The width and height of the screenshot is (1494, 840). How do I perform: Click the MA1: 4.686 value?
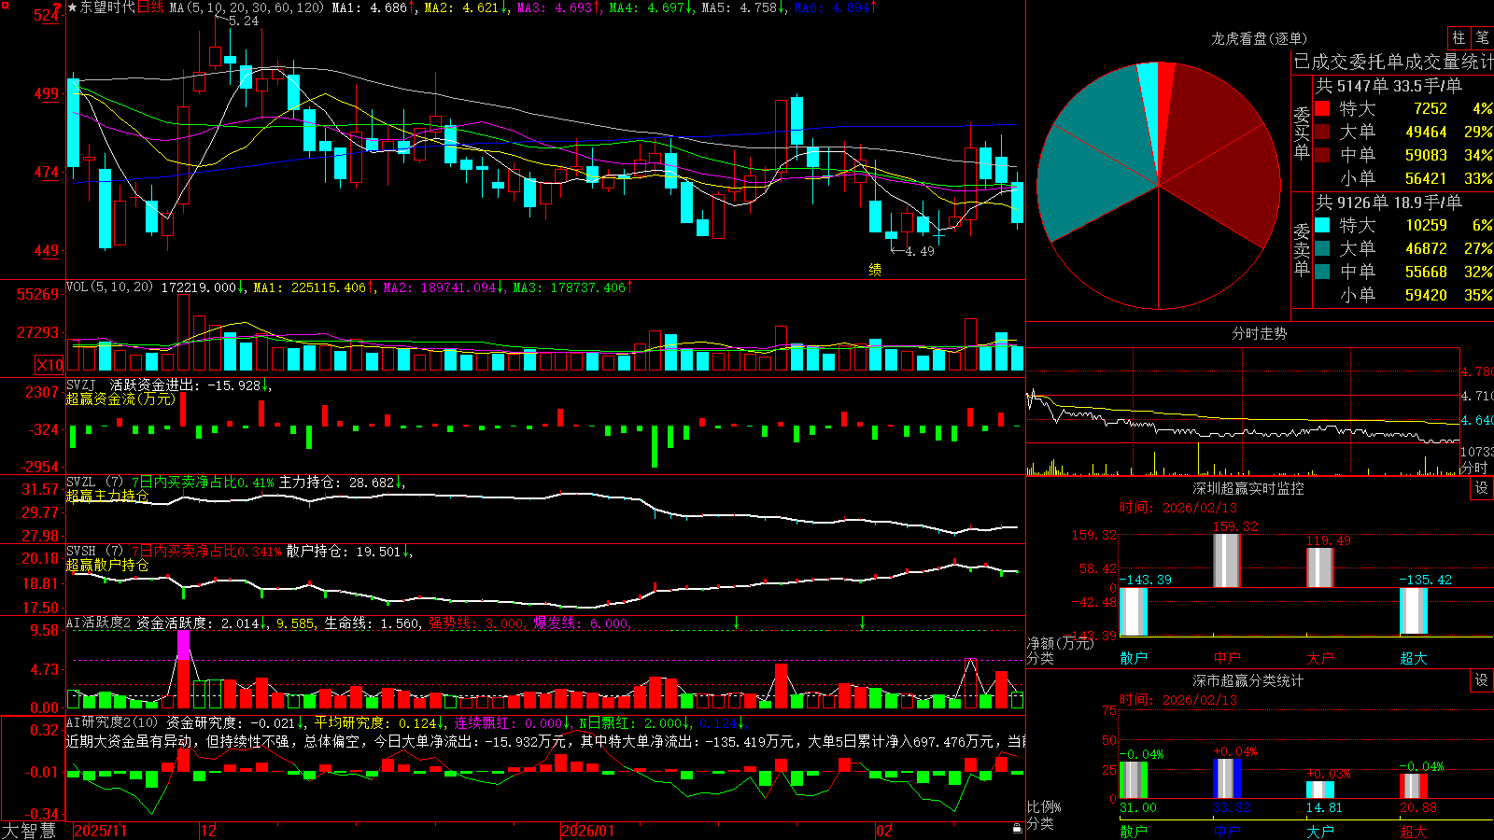pyautogui.click(x=373, y=7)
